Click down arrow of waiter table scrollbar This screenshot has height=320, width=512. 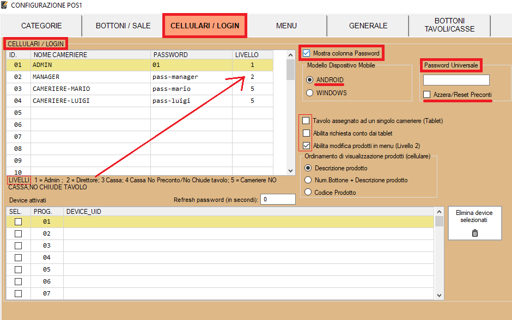pos(291,170)
